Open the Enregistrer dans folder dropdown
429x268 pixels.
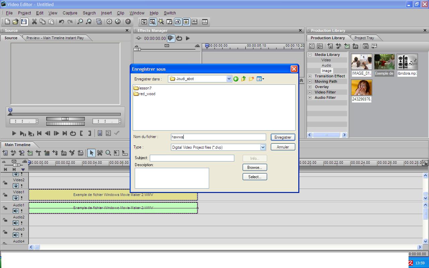pyautogui.click(x=229, y=79)
